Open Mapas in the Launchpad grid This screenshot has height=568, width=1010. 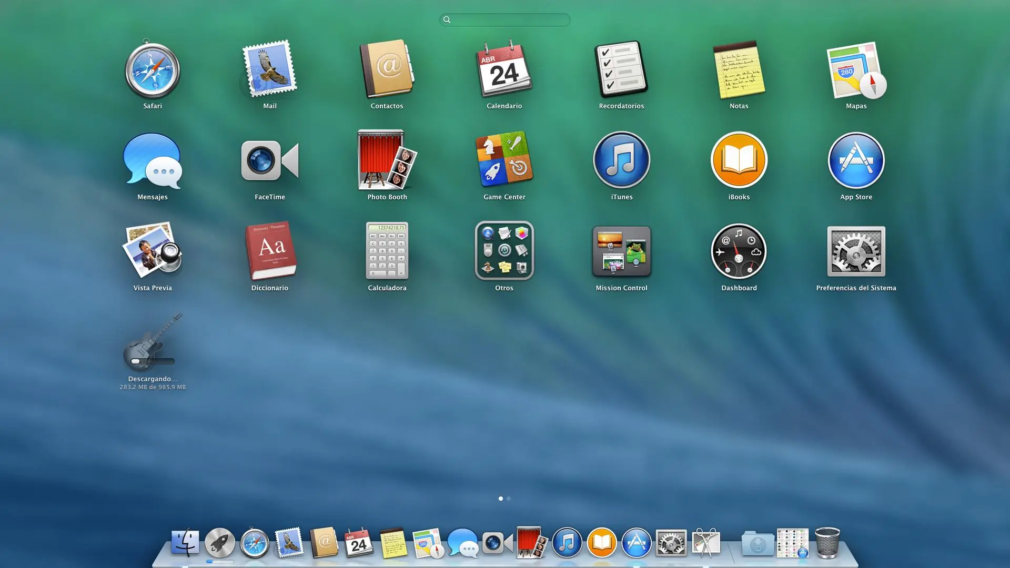pos(856,70)
